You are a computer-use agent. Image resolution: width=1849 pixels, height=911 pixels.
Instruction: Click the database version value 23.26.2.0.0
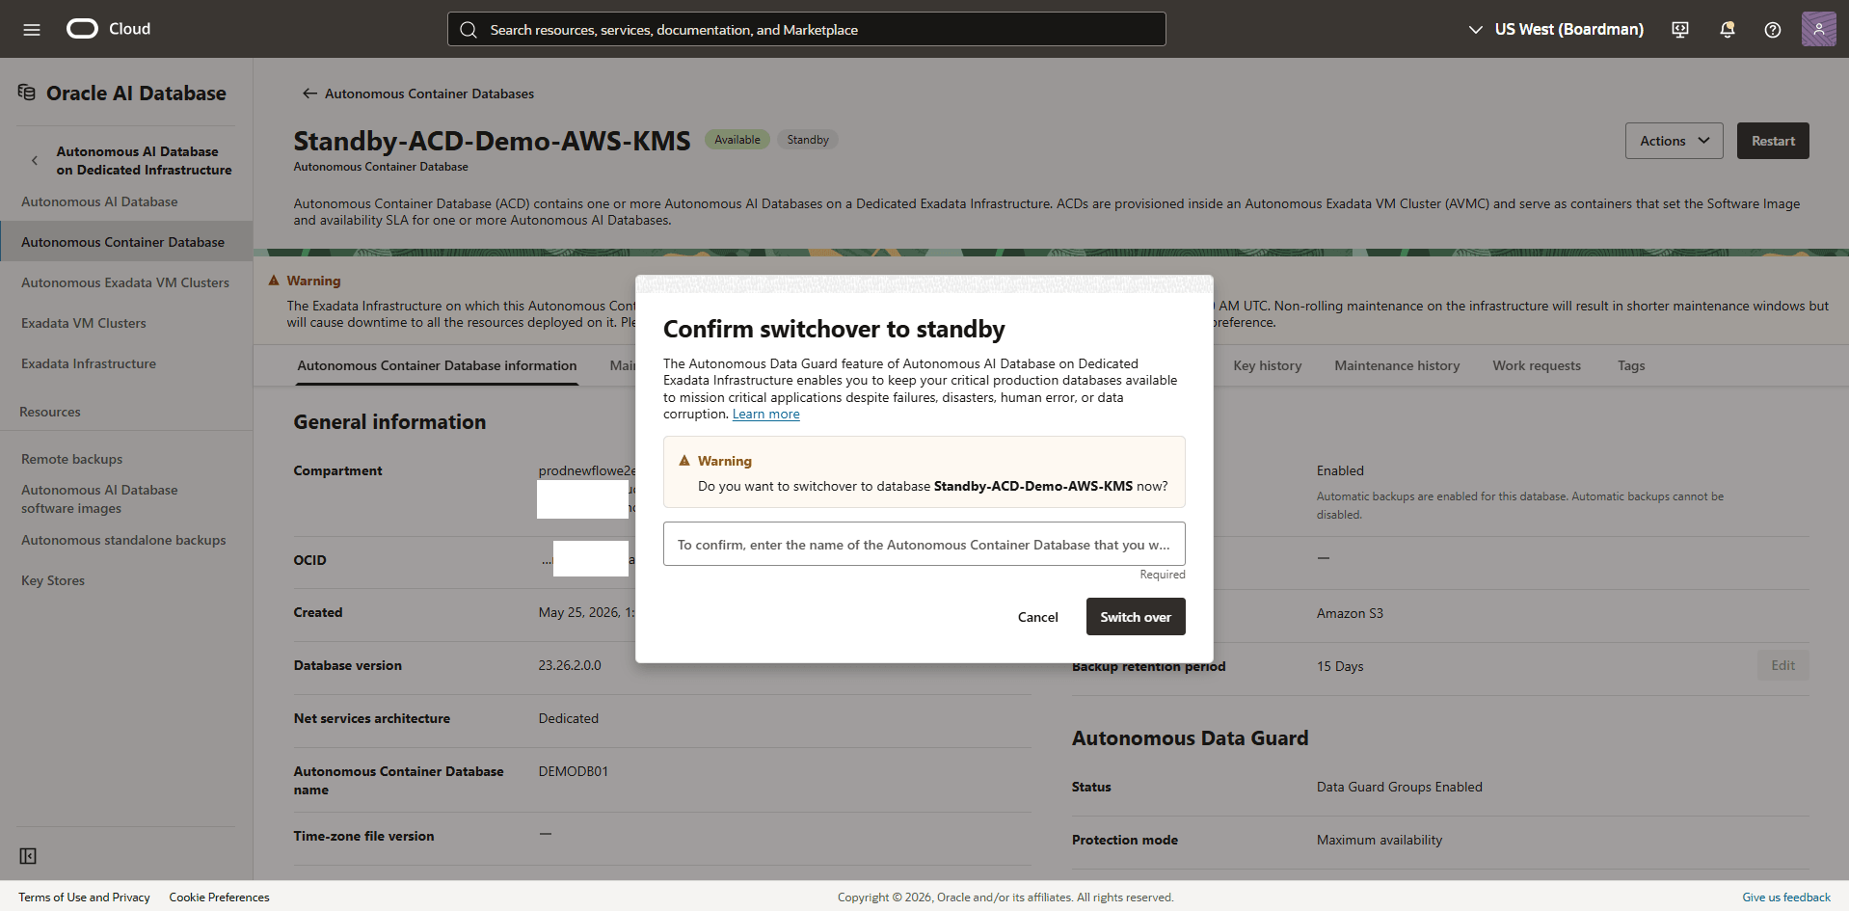pos(570,665)
